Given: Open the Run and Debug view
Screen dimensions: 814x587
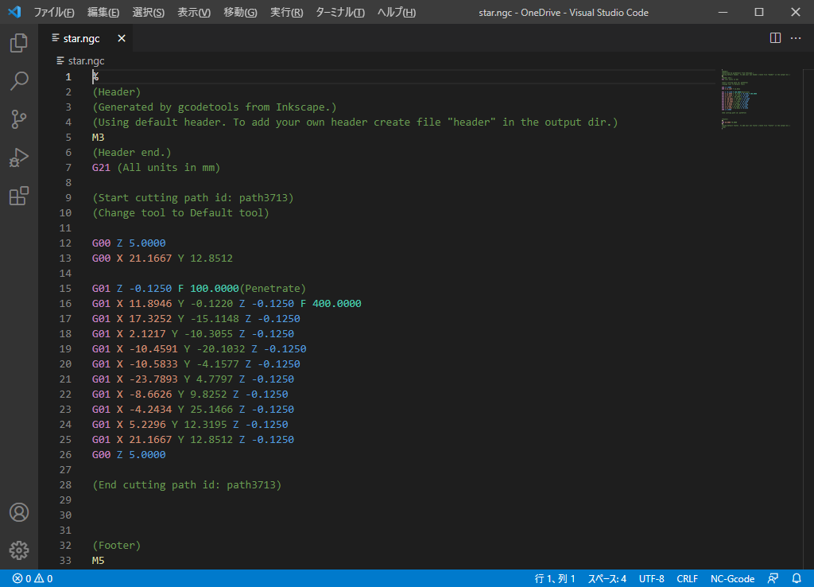Looking at the screenshot, I should click(x=19, y=157).
